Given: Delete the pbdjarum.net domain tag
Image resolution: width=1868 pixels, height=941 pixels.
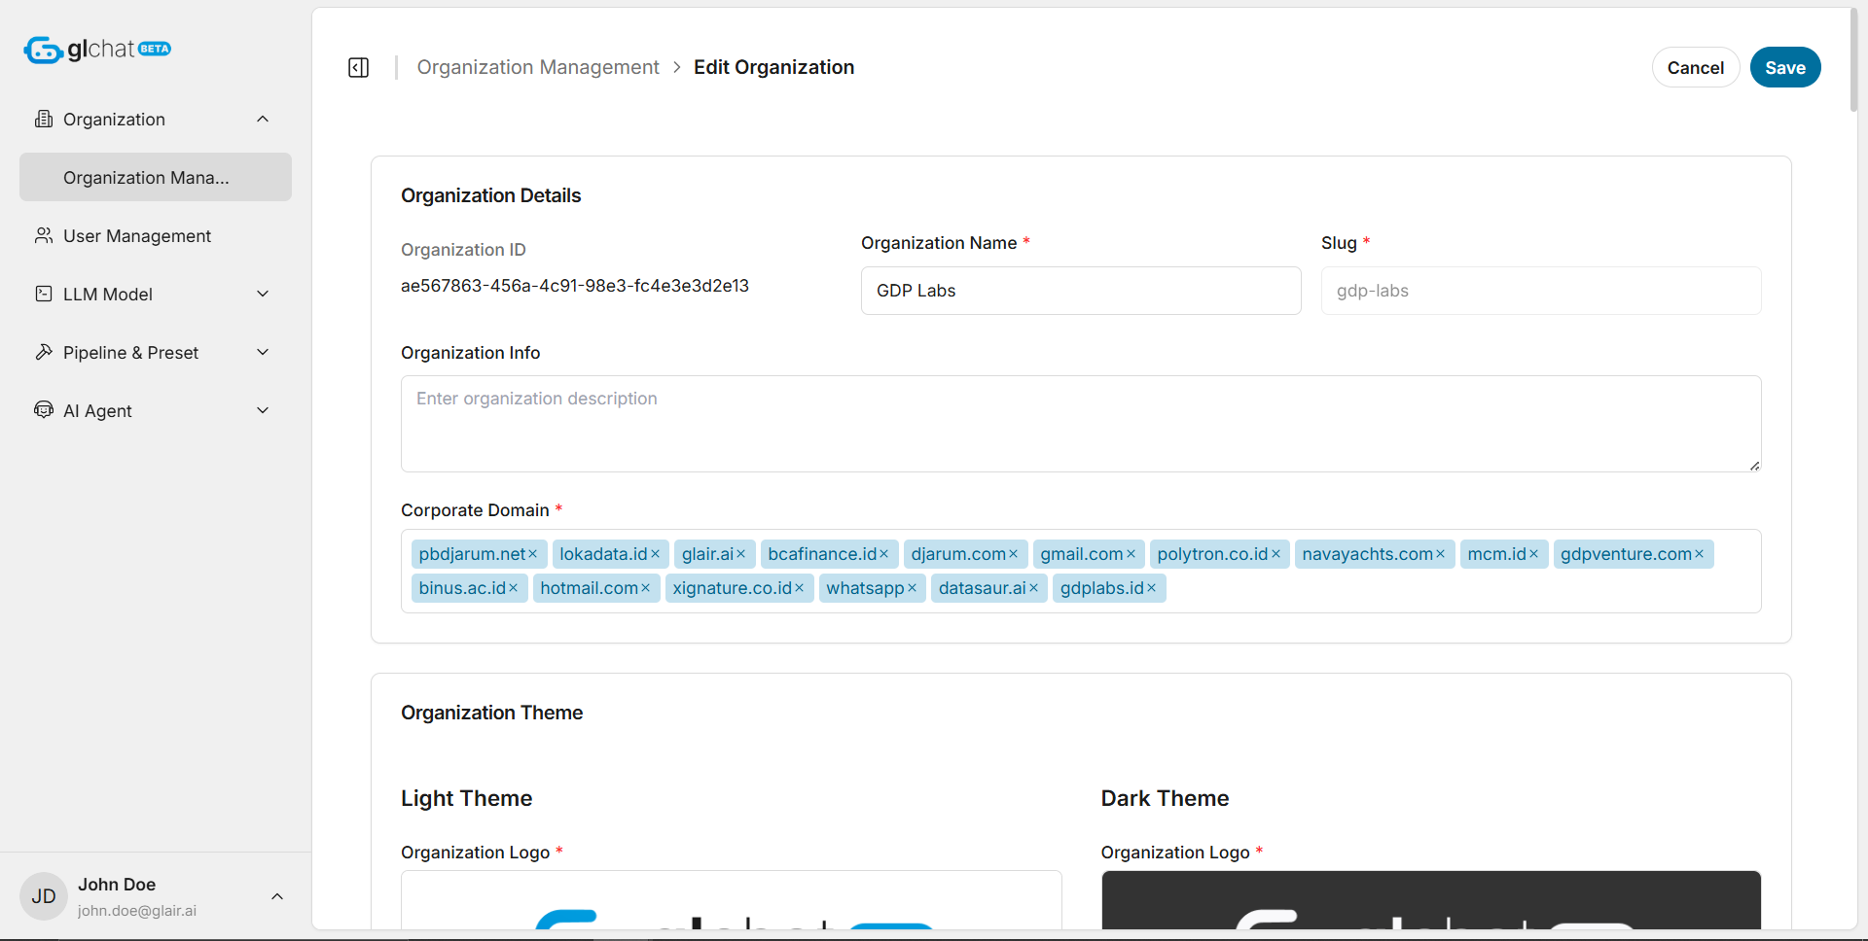Looking at the screenshot, I should click(532, 554).
